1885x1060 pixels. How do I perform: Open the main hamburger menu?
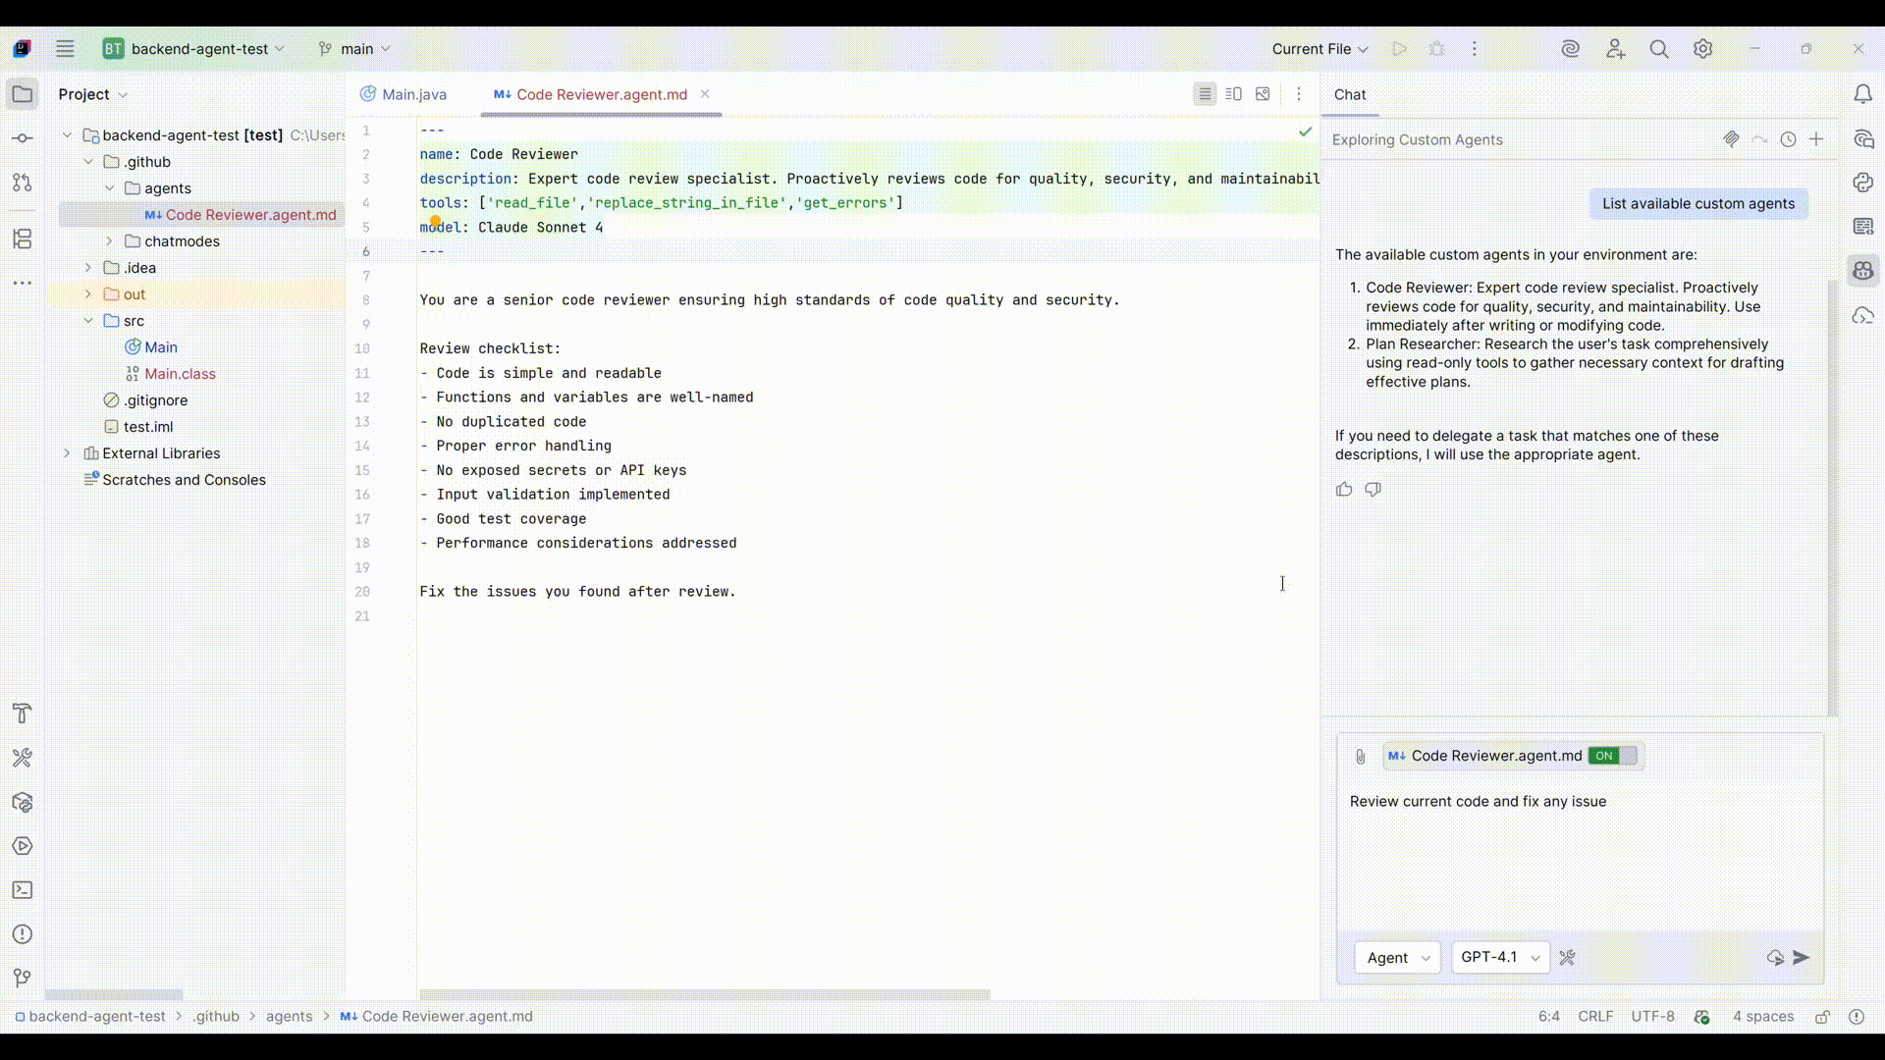pyautogui.click(x=65, y=48)
